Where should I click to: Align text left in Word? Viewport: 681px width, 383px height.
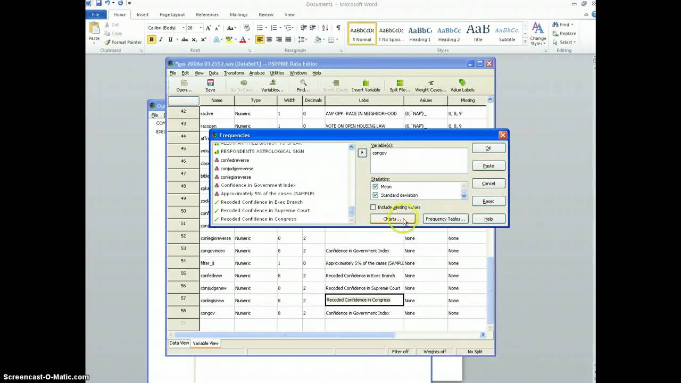pos(260,39)
